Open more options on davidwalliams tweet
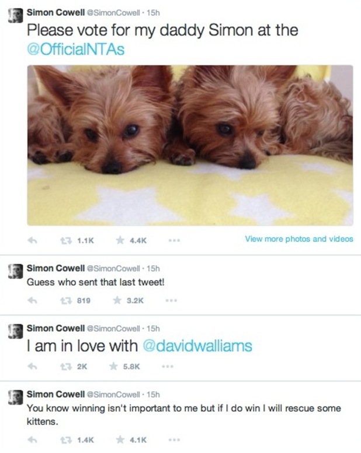Viewport: 361px width, 453px height. coord(168,367)
